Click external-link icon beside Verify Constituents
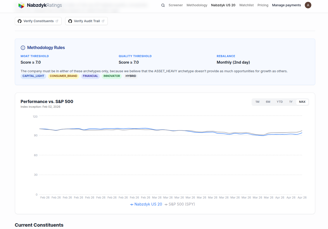 pos(57,21)
